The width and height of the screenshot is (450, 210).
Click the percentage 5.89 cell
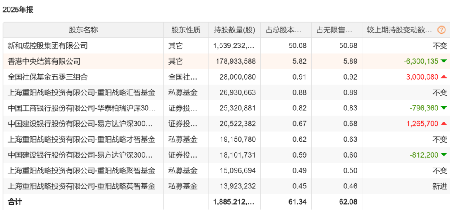pos(350,61)
